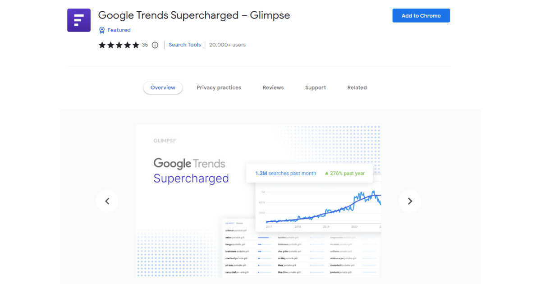
Task: Click the Featured badge ribbon icon
Action: pos(102,30)
